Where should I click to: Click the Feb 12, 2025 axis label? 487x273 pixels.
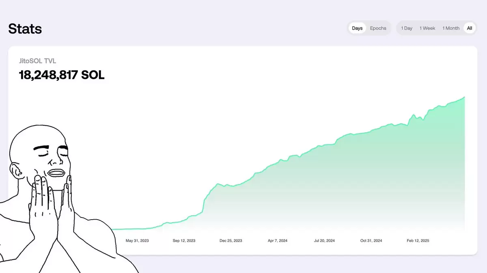click(x=418, y=241)
